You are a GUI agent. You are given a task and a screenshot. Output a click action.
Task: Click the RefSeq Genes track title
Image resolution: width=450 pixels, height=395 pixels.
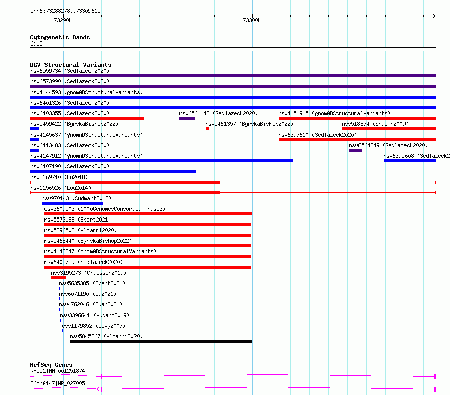51,365
